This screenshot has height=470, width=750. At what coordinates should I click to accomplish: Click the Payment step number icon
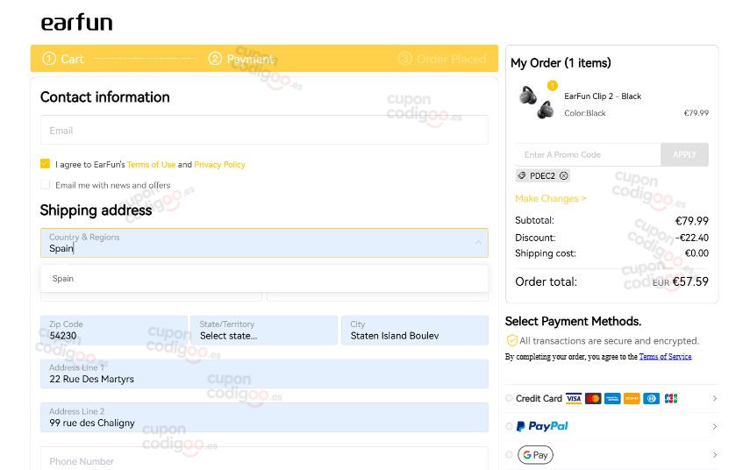(215, 59)
